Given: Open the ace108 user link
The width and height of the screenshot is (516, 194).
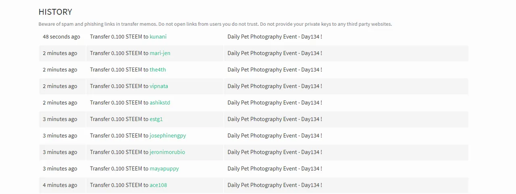Looking at the screenshot, I should pyautogui.click(x=158, y=185).
